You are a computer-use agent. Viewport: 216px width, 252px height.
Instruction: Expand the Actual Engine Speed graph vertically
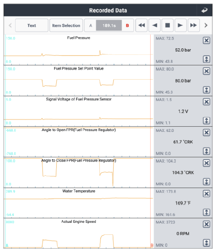[x=207, y=243]
